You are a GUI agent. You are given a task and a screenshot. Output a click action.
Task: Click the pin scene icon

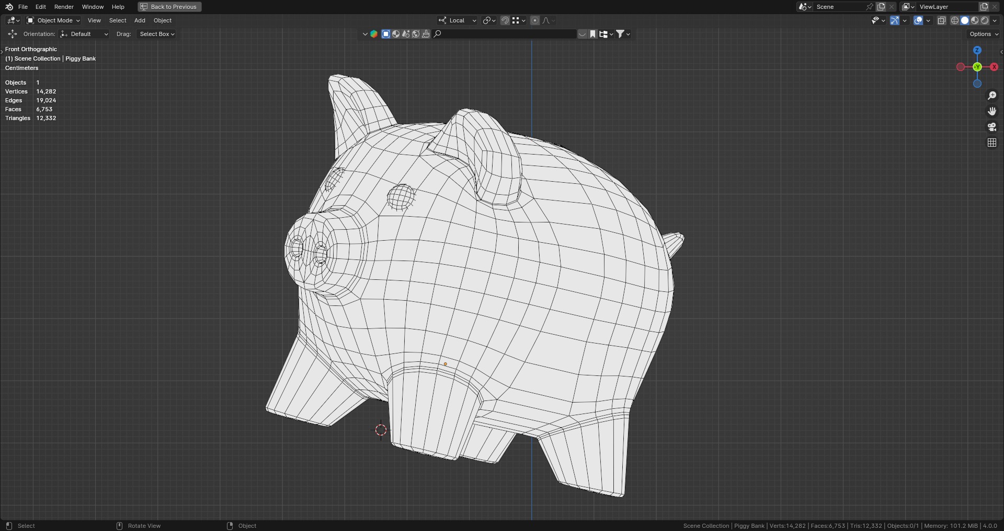pyautogui.click(x=870, y=7)
